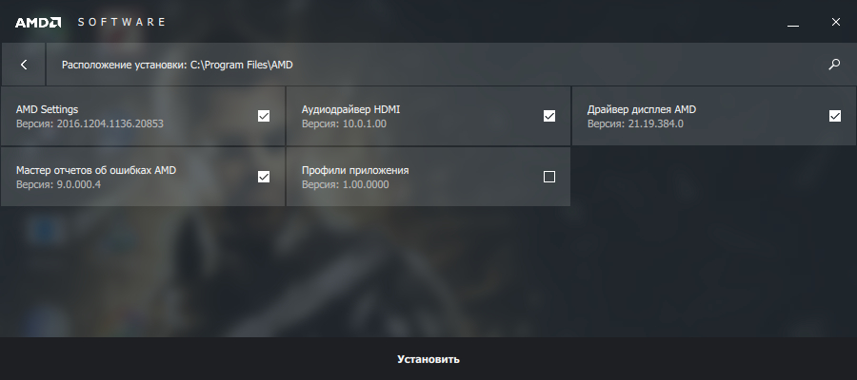This screenshot has width=857, height=380.
Task: Click Мастер отчетов об ошибках AMD name
Action: (x=96, y=170)
